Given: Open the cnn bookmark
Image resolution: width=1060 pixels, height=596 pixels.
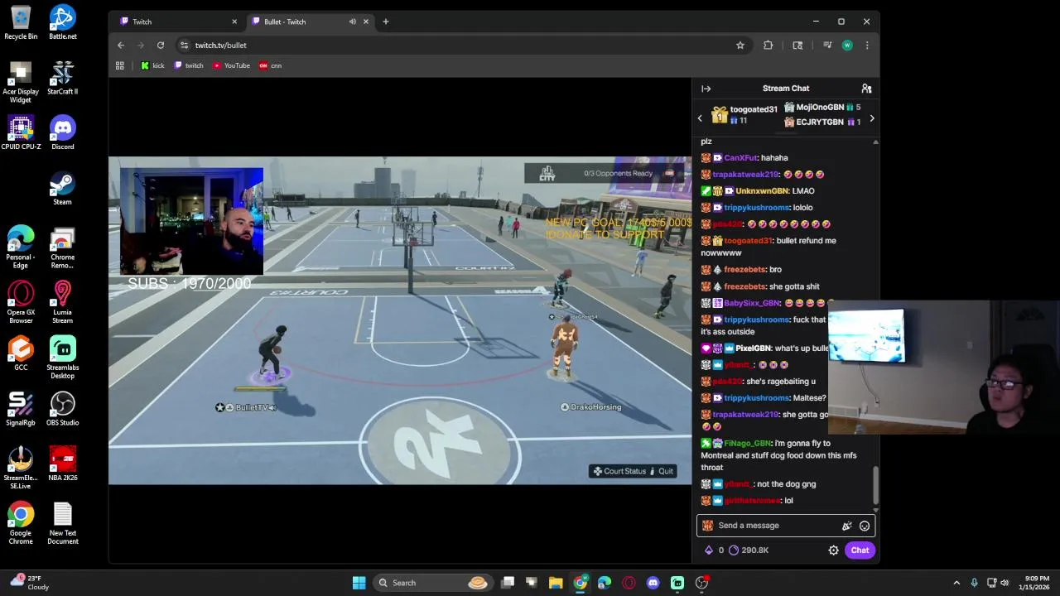Looking at the screenshot, I should (x=270, y=65).
